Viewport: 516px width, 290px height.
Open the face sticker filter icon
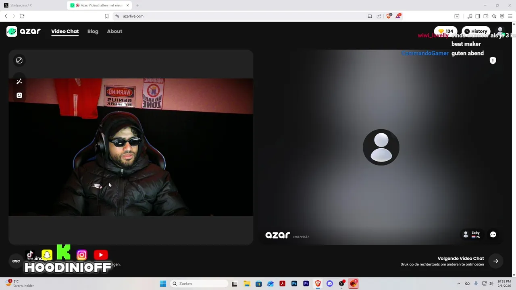pos(19,95)
